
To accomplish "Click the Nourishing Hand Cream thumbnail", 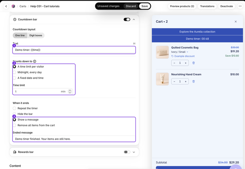I will [162, 79].
